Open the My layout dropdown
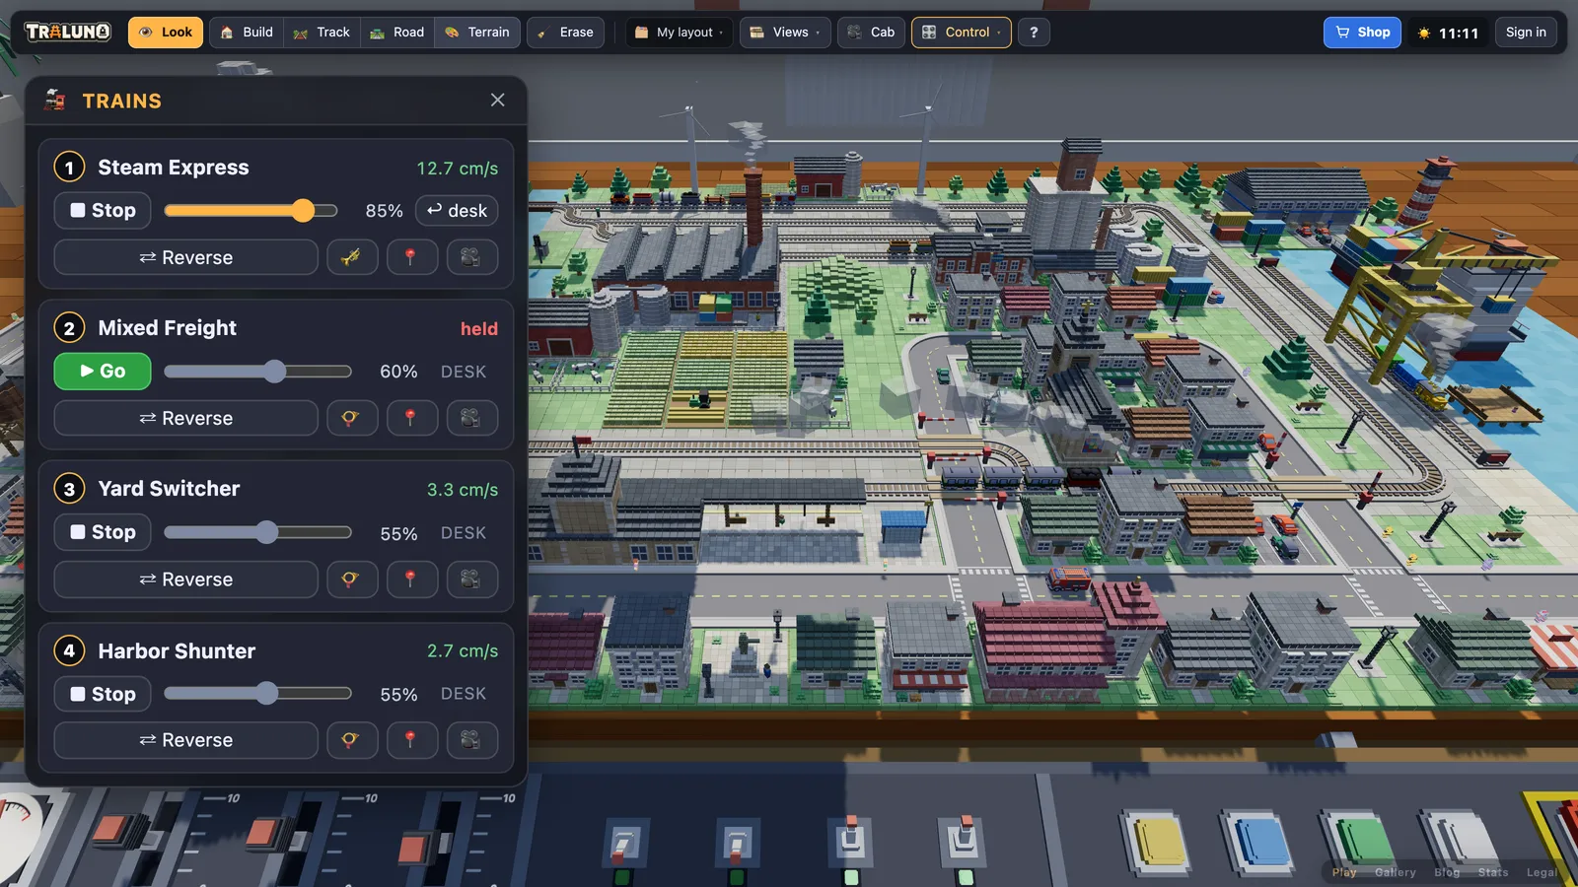This screenshot has height=887, width=1578. pos(679,33)
